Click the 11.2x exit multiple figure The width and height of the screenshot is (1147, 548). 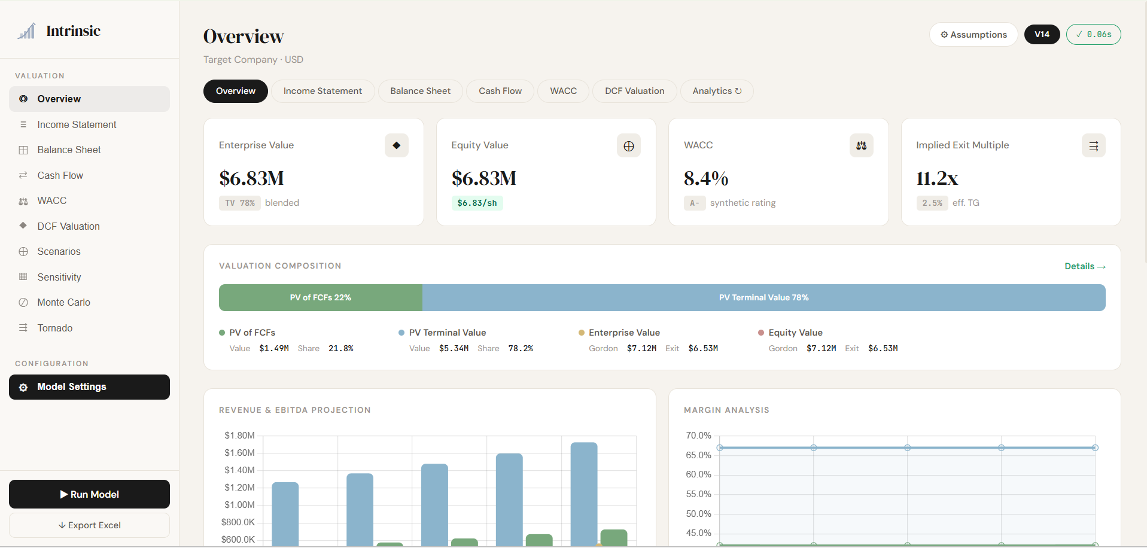937,178
